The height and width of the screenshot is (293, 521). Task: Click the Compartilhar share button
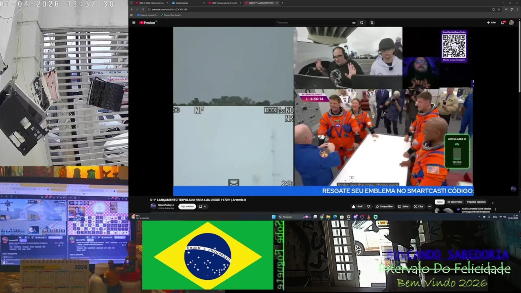tap(384, 206)
